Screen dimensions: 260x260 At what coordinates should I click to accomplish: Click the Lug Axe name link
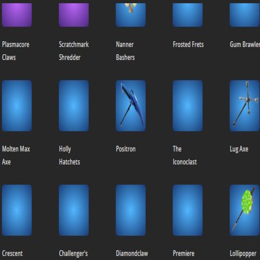click(239, 149)
